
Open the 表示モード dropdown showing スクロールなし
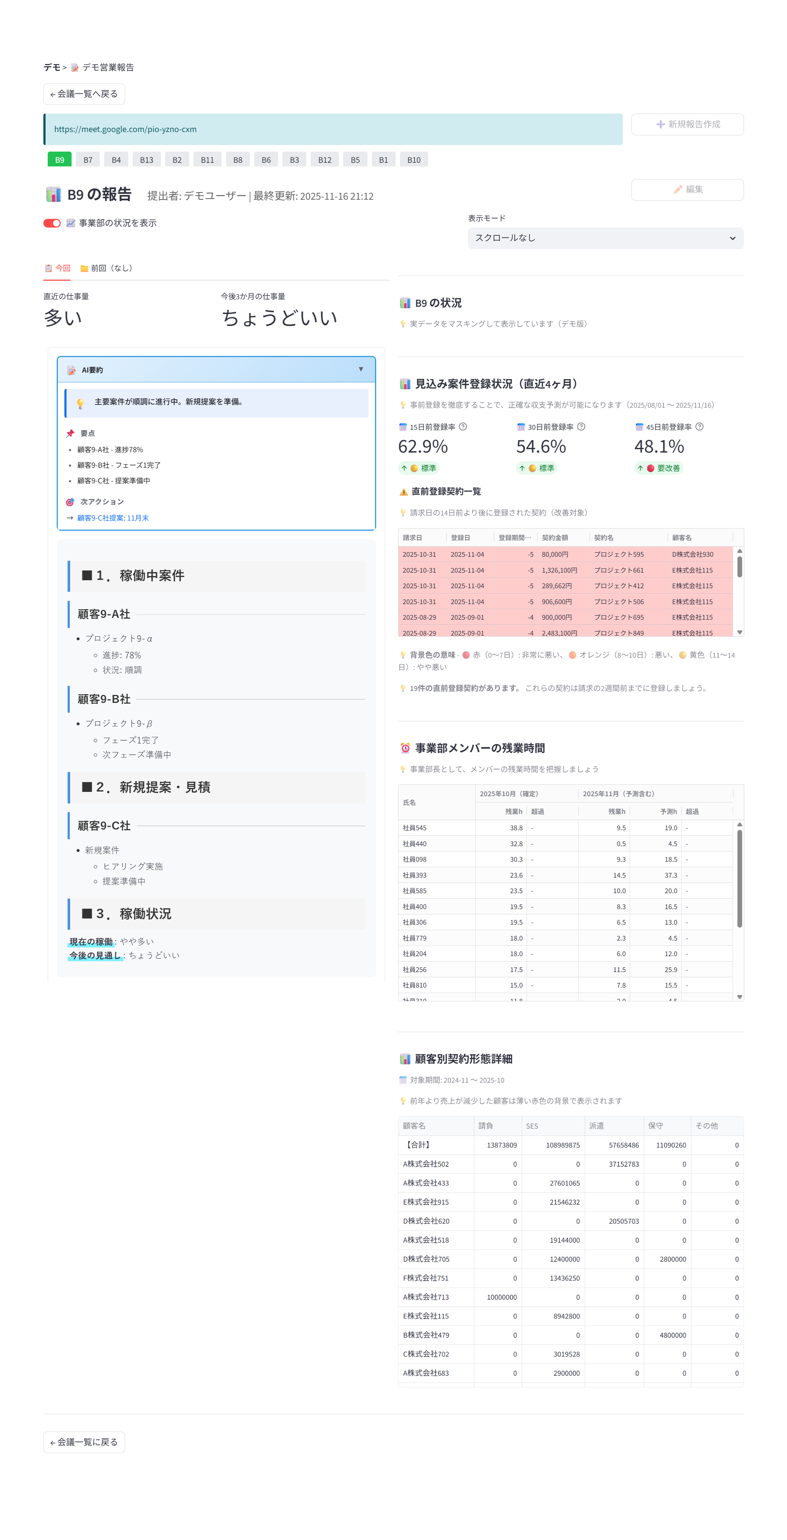[x=605, y=238]
